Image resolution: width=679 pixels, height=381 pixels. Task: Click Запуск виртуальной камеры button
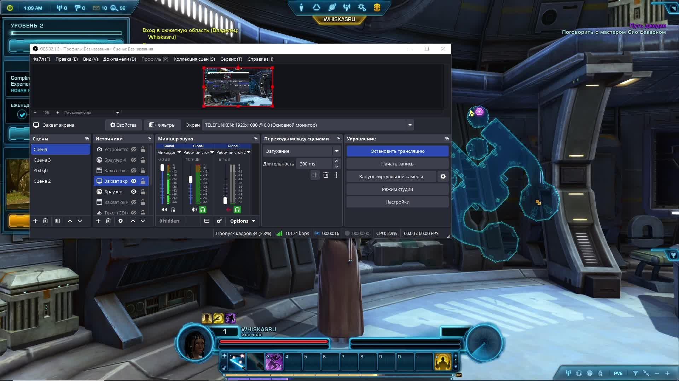(391, 176)
